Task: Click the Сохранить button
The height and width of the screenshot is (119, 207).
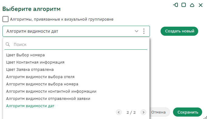Action: tap(188, 112)
